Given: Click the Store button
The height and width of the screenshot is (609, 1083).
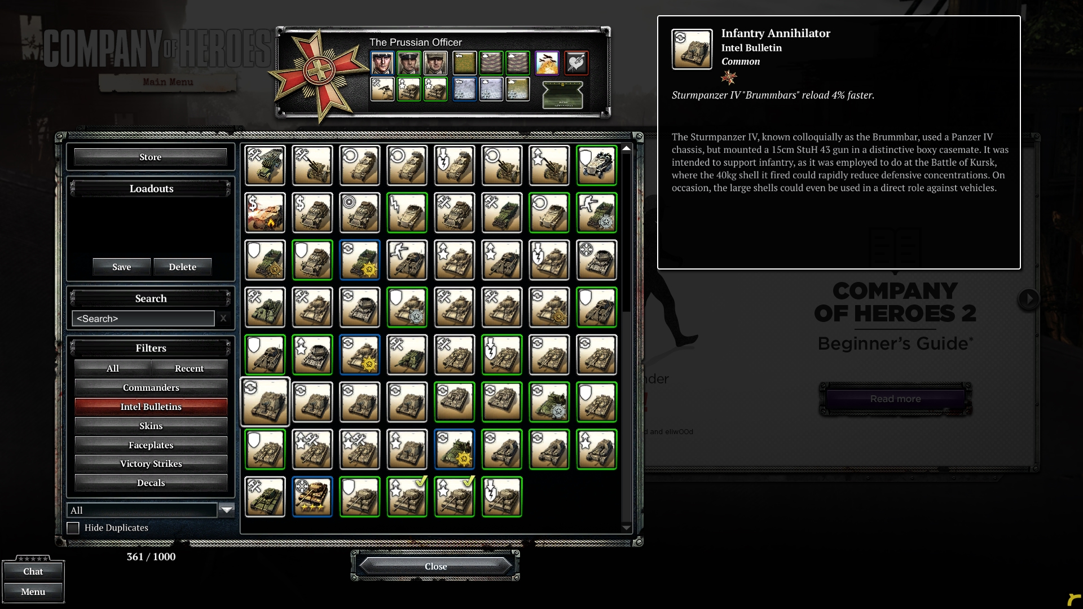Looking at the screenshot, I should (x=151, y=157).
